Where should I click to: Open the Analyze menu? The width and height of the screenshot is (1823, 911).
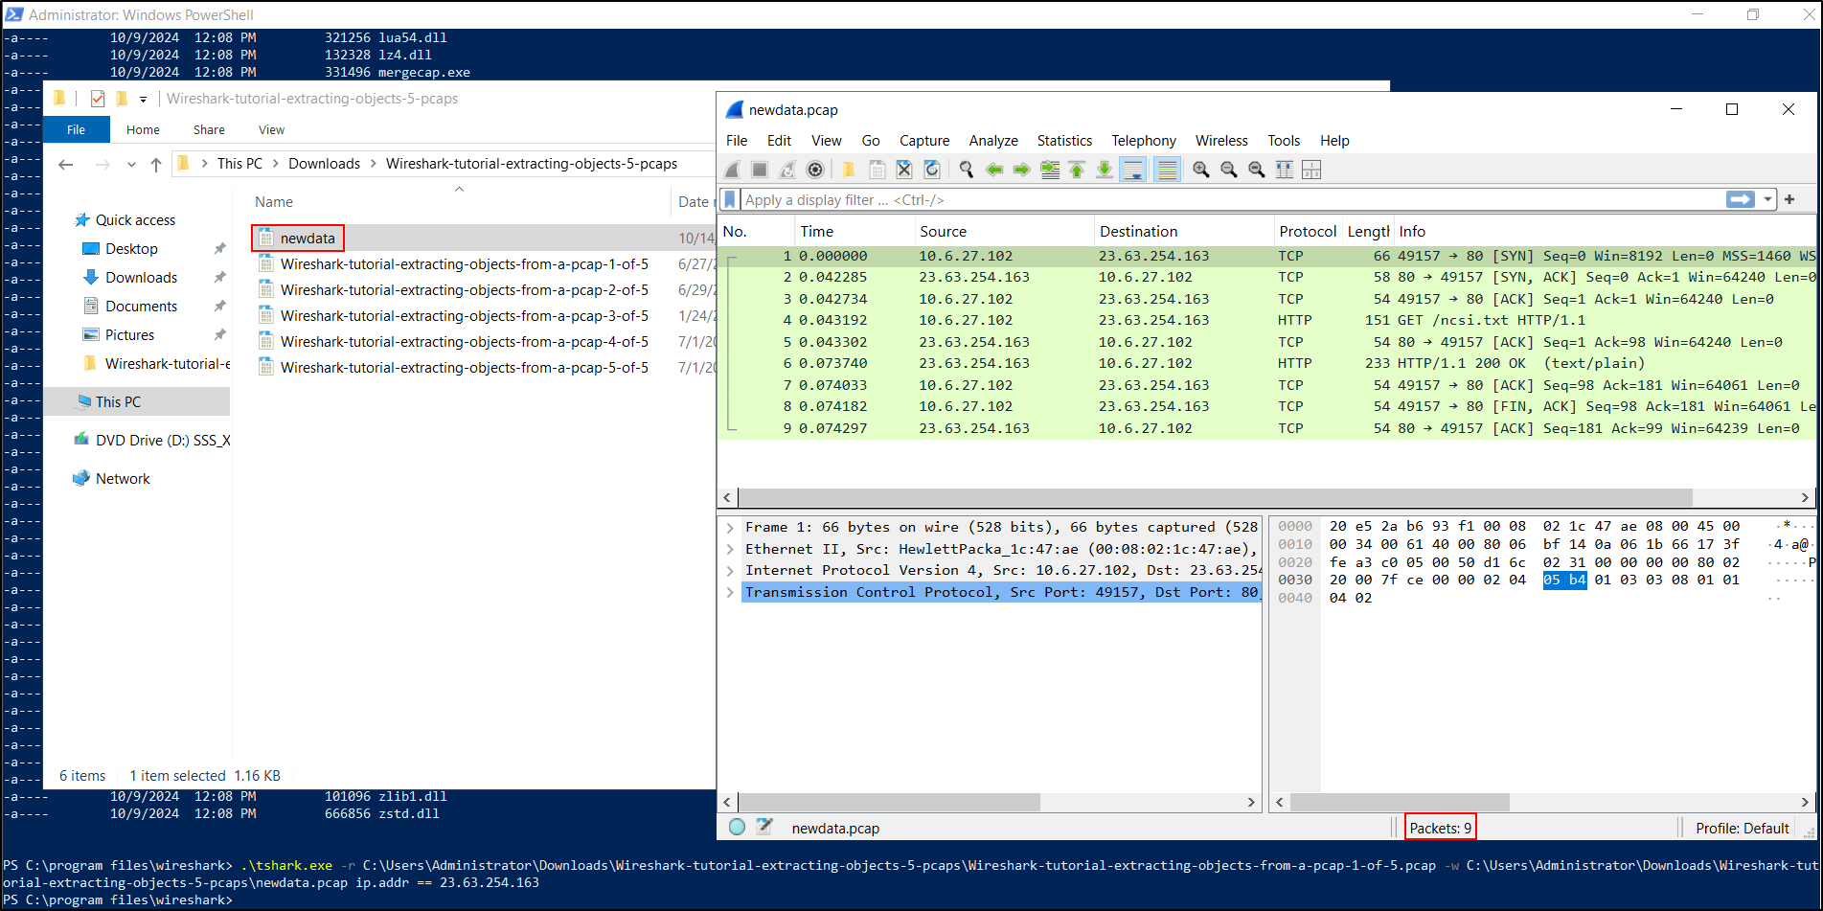coord(993,140)
